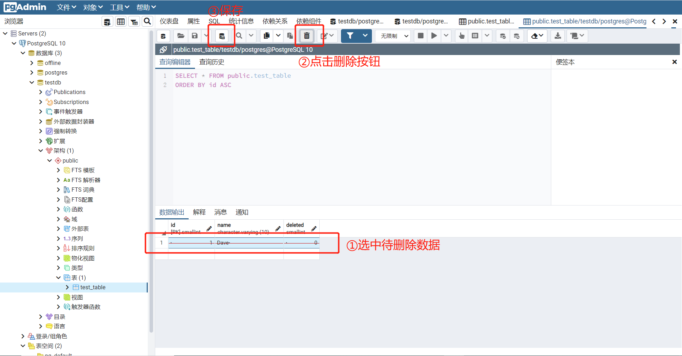
Task: Commit the transaction via its icon
Action: (502, 36)
